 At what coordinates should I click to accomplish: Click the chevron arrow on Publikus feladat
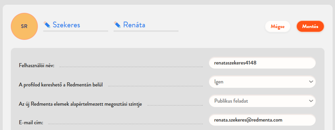311,101
